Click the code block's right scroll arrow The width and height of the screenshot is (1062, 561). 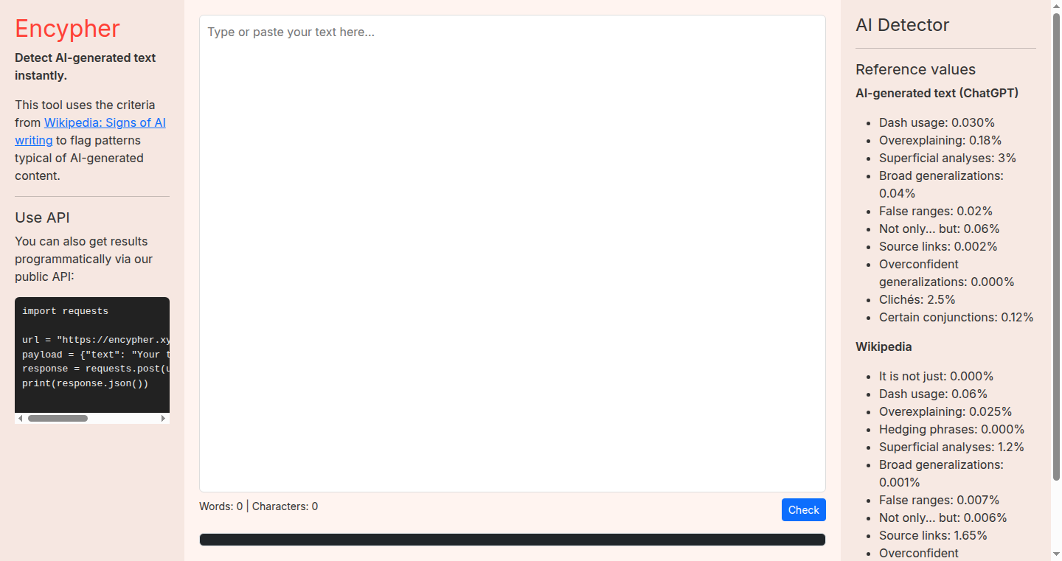click(164, 418)
